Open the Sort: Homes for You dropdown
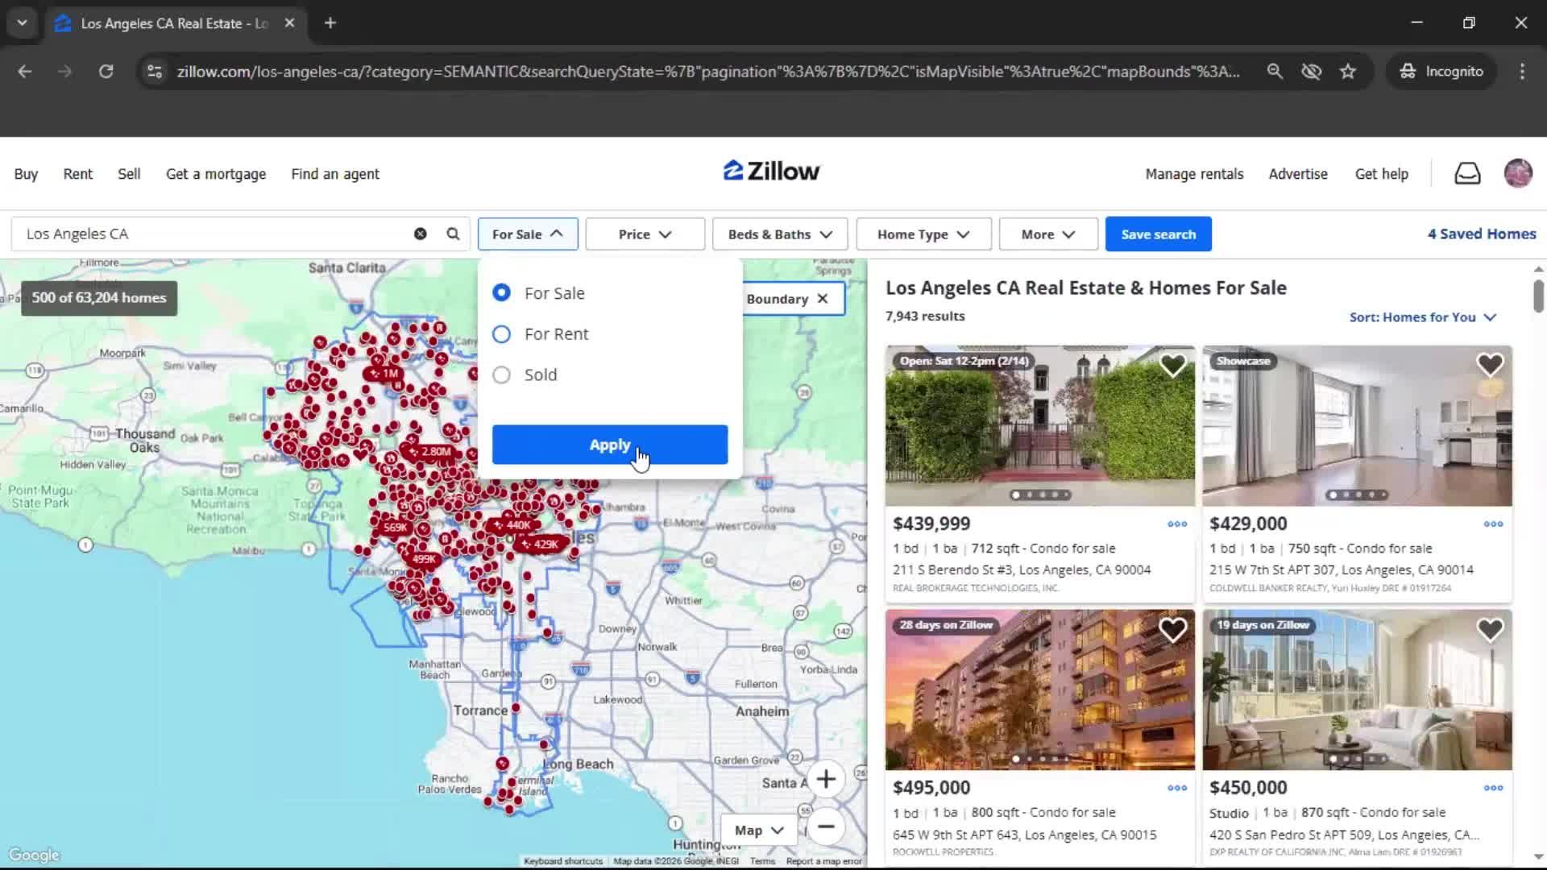This screenshot has height=870, width=1547. [x=1421, y=317]
